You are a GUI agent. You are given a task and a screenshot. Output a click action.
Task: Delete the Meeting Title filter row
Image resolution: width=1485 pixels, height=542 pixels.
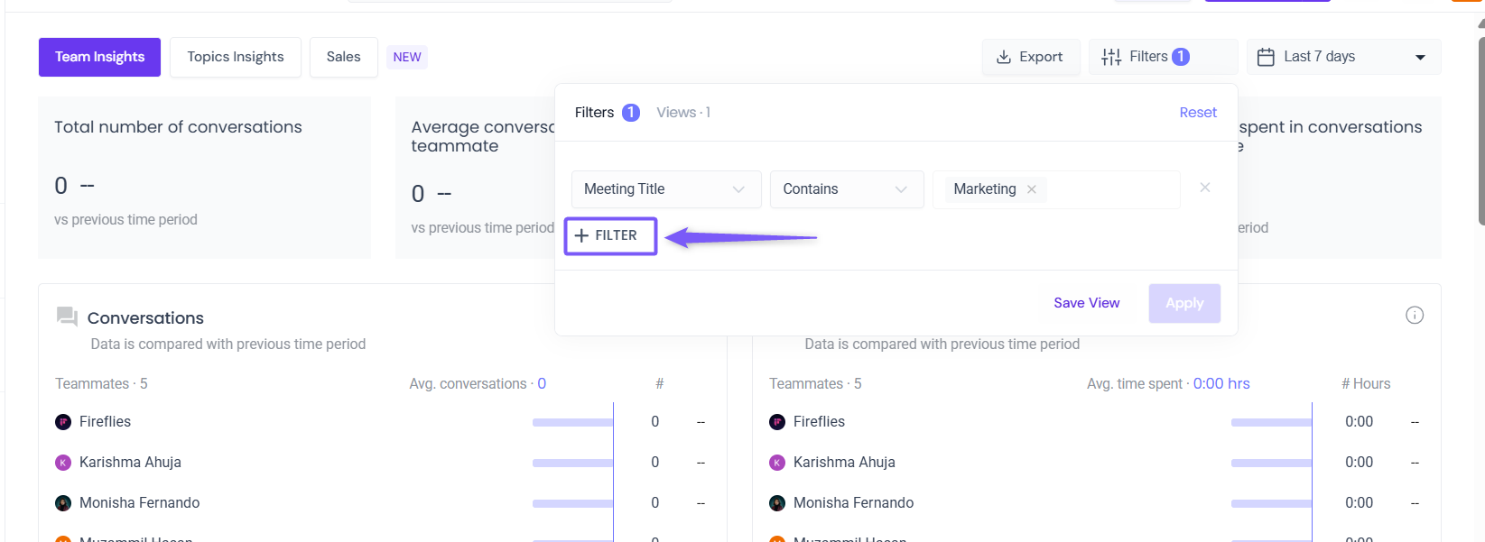(x=1205, y=188)
